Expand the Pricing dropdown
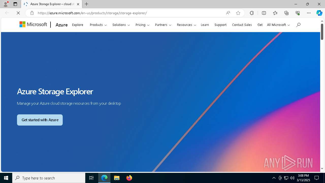Screen dimensions: 325x183 click(142, 25)
